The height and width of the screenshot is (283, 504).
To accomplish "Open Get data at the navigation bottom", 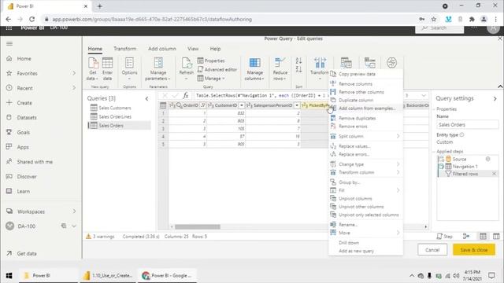I will tap(27, 253).
